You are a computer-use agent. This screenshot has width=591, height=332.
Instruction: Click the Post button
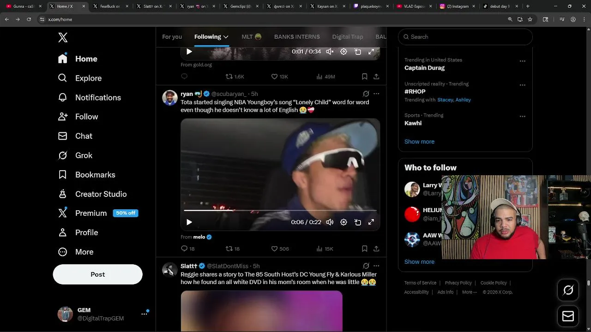tap(97, 274)
